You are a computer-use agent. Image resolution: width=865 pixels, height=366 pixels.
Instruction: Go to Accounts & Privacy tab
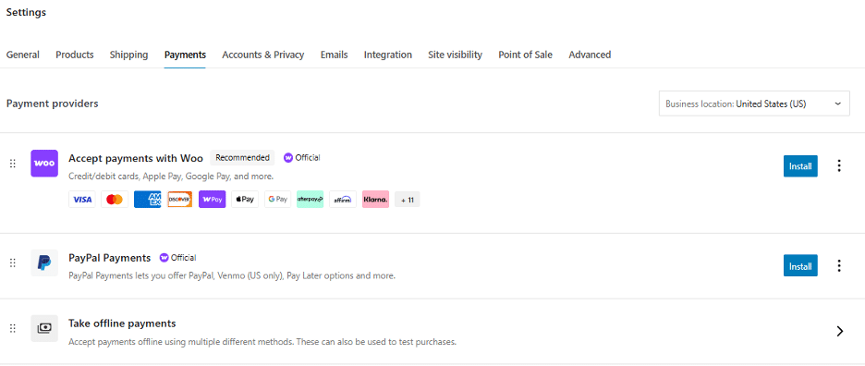point(263,55)
